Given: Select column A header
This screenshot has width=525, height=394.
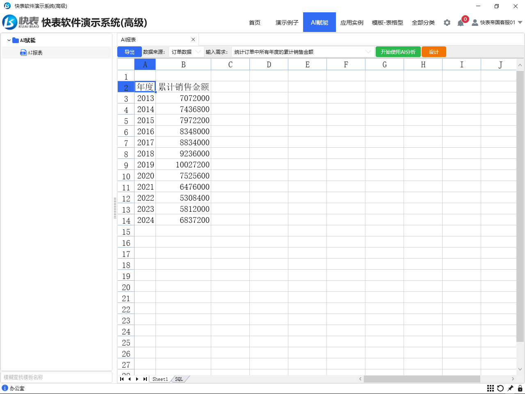Looking at the screenshot, I should (x=145, y=64).
